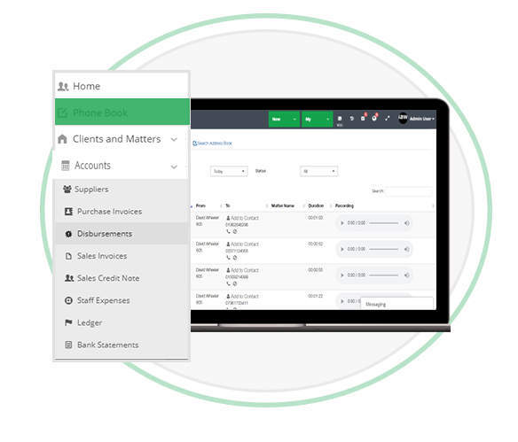Open the Today date filter dropdown

tap(229, 171)
